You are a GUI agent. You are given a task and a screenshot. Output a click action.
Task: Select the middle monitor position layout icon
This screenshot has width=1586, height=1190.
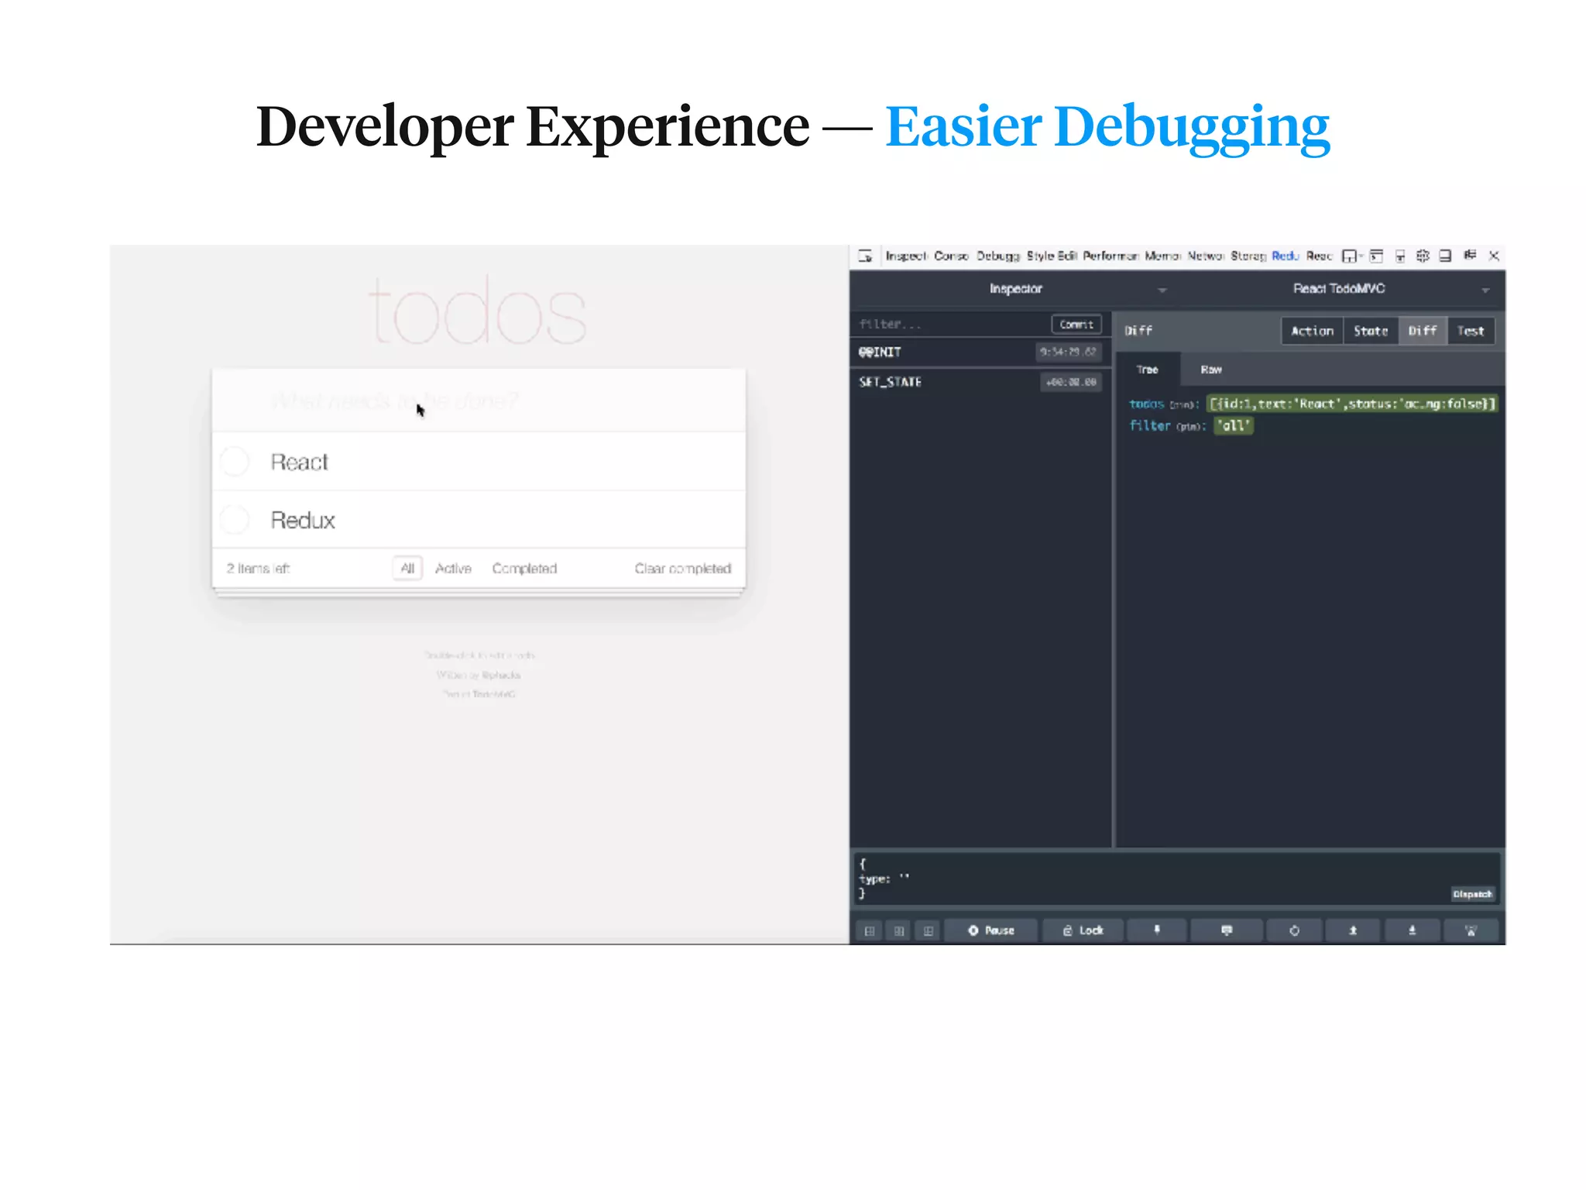tap(899, 930)
